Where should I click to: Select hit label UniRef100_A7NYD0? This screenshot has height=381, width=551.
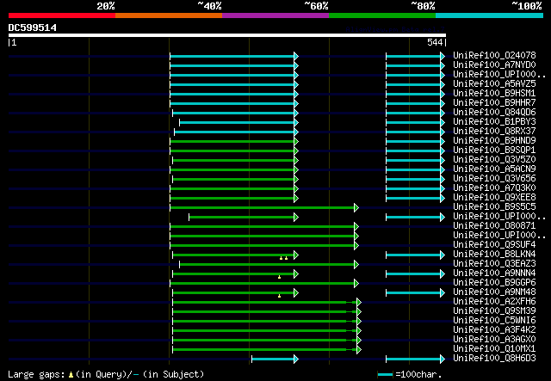pyautogui.click(x=494, y=65)
